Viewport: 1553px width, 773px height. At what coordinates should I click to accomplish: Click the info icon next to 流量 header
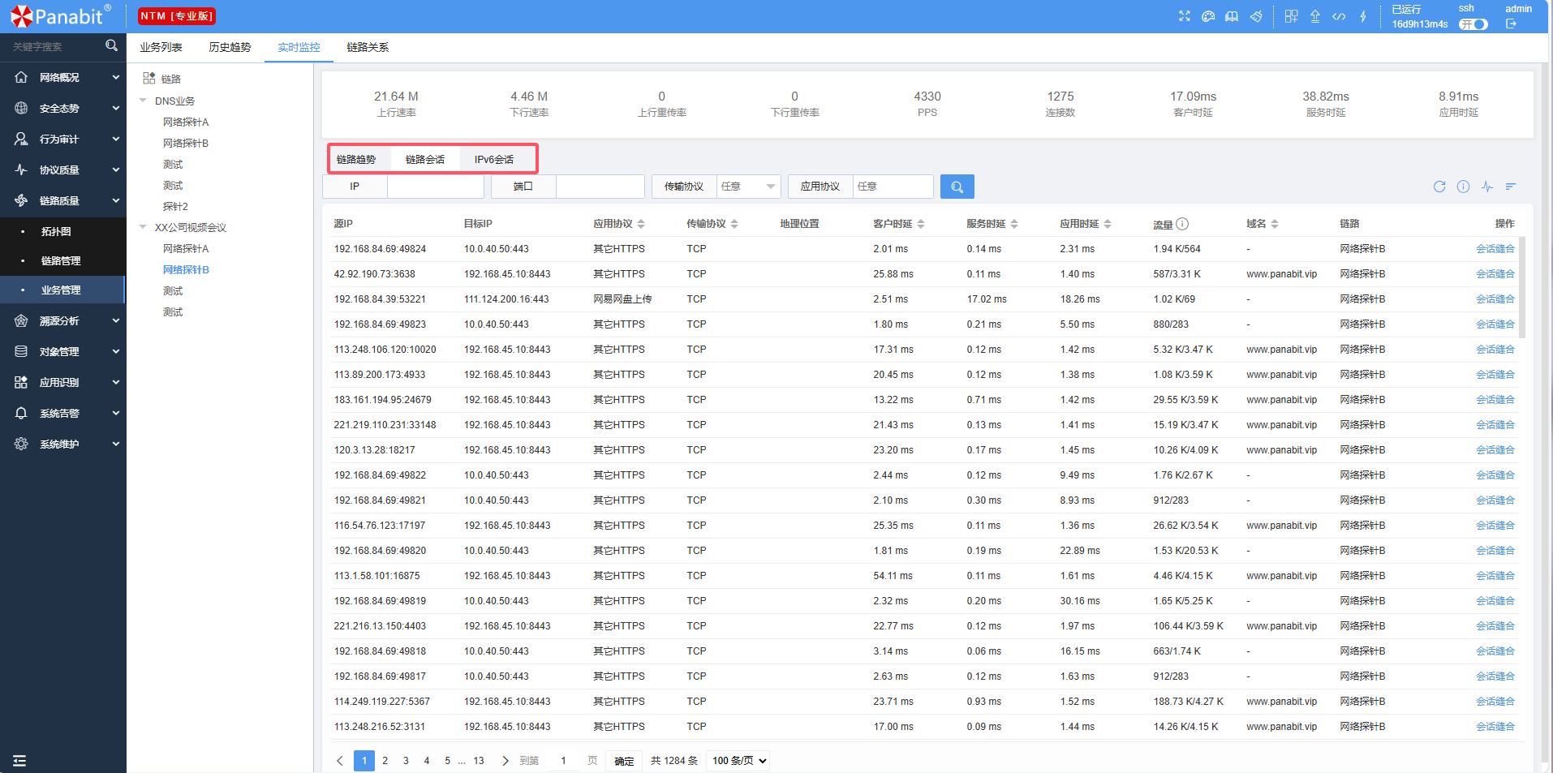coord(1182,224)
